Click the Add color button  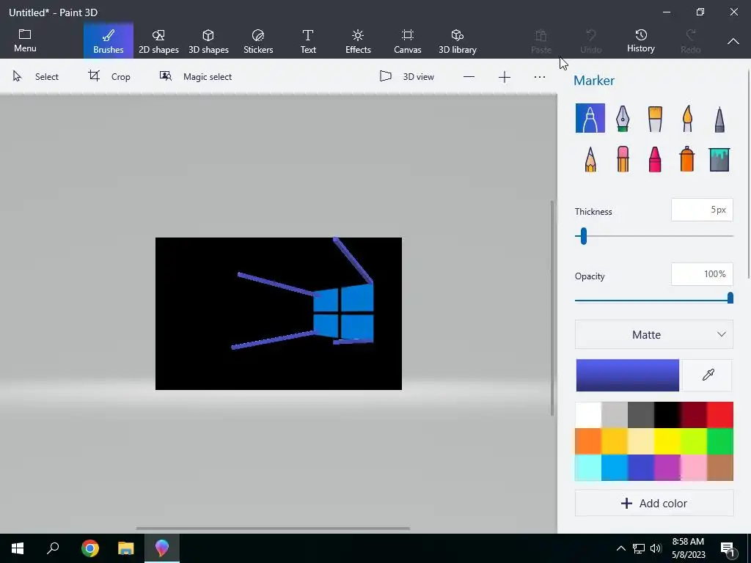click(653, 503)
